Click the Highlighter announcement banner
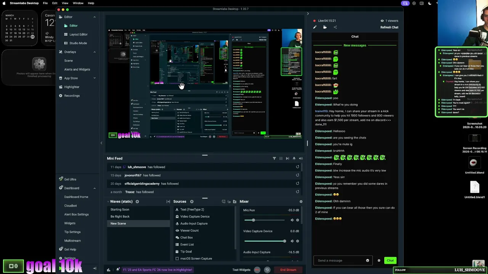The image size is (488, 274). pyautogui.click(x=157, y=270)
